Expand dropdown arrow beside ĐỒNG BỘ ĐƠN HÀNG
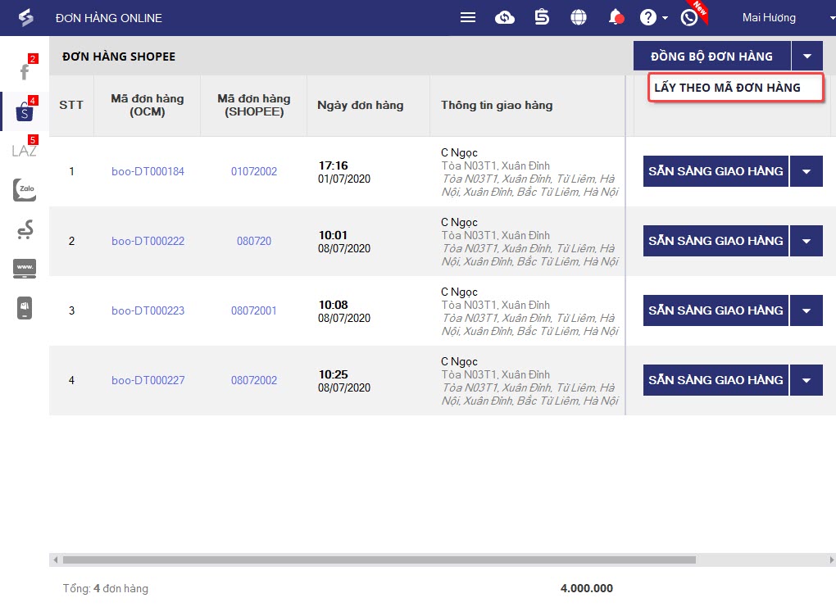Image resolution: width=836 pixels, height=607 pixels. [x=807, y=56]
